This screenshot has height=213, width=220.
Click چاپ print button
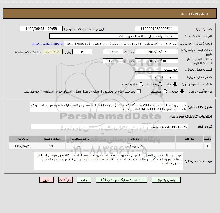tap(84, 180)
